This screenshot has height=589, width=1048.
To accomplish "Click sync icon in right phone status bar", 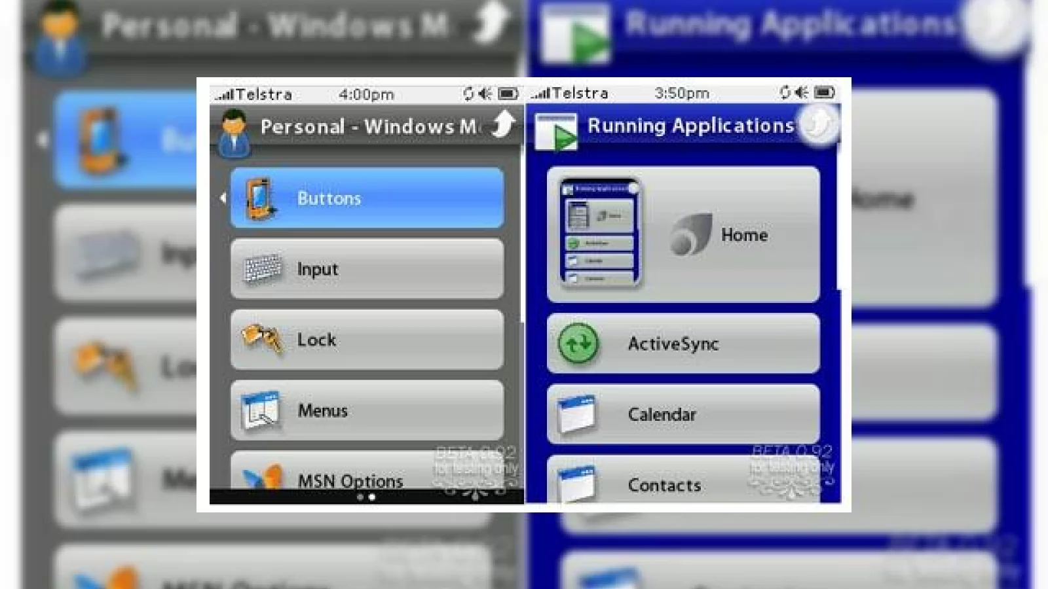I will tap(785, 92).
